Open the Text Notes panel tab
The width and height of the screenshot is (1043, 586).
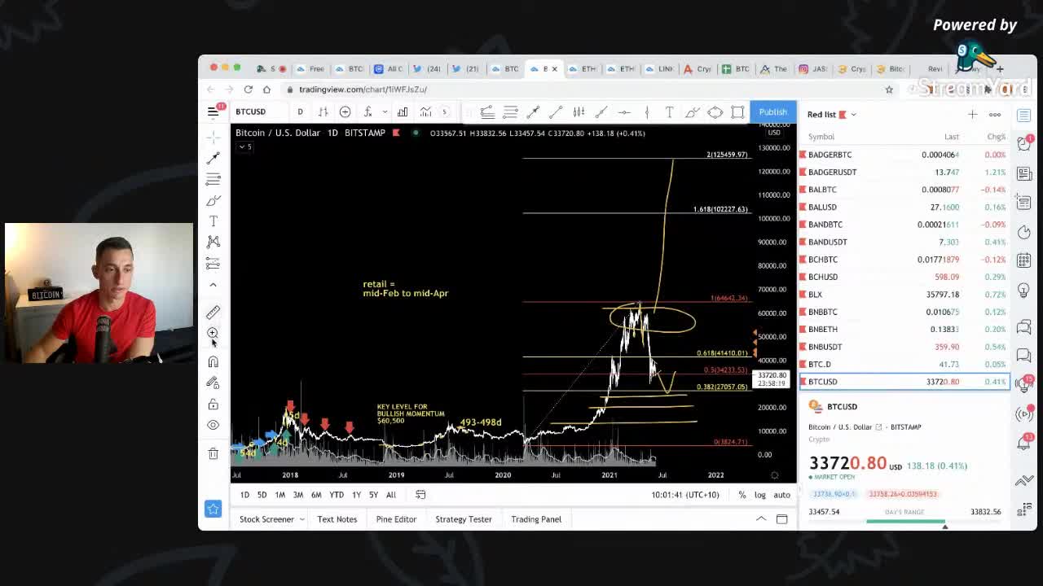[x=337, y=519]
